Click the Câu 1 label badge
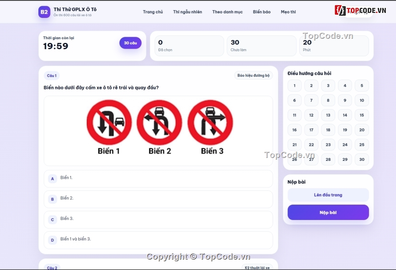The width and height of the screenshot is (396, 270). pos(52,76)
